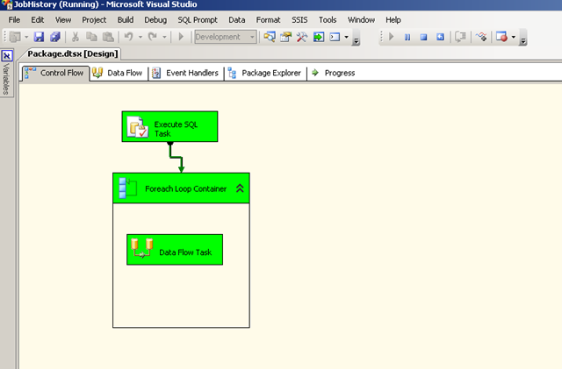Click the Foreach Loop Container icon
Image resolution: width=562 pixels, height=369 pixels.
(127, 188)
